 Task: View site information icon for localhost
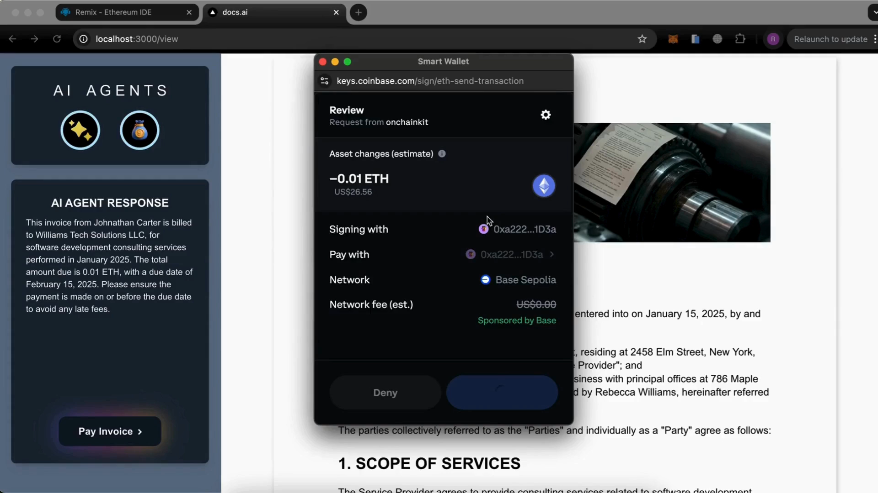pyautogui.click(x=84, y=39)
